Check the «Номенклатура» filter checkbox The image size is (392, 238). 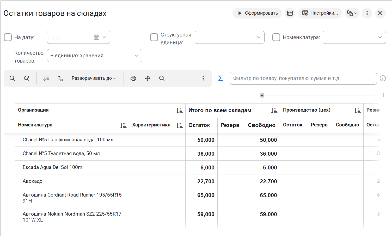click(276, 37)
